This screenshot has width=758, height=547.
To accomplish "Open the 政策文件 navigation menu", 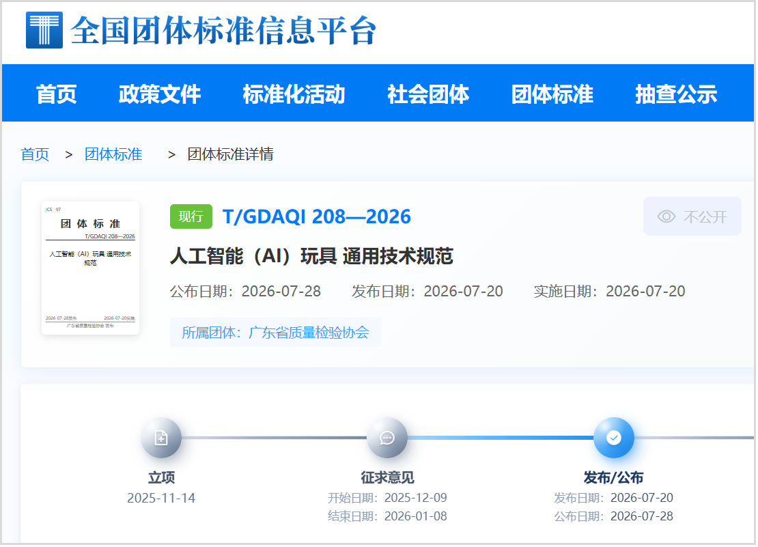I will 160,94.
